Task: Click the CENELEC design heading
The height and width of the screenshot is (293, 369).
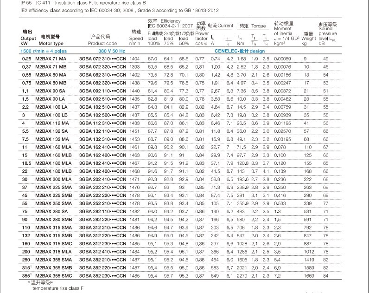Action: 240,51
